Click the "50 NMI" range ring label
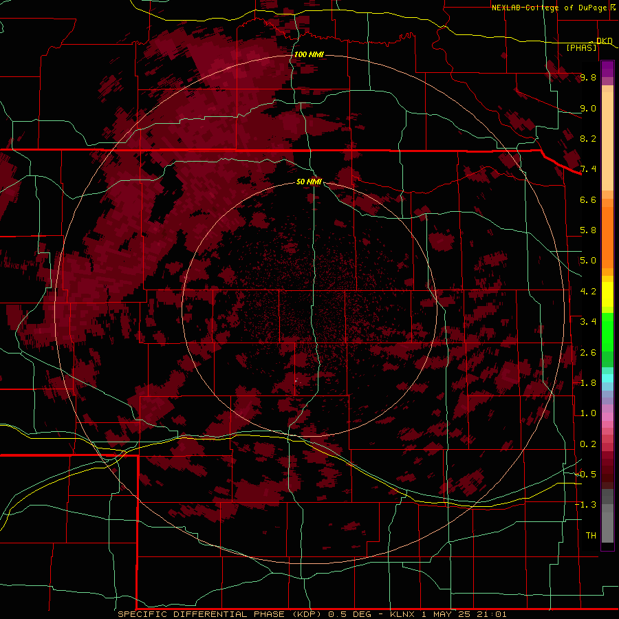This screenshot has height=619, width=619. [309, 182]
